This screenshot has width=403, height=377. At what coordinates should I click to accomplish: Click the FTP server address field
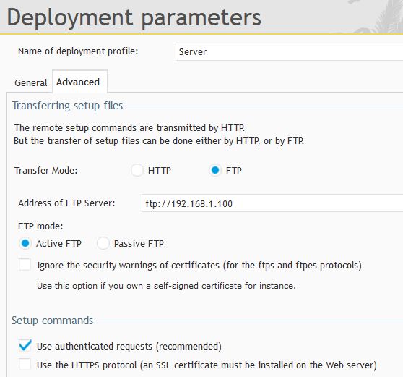coord(272,203)
